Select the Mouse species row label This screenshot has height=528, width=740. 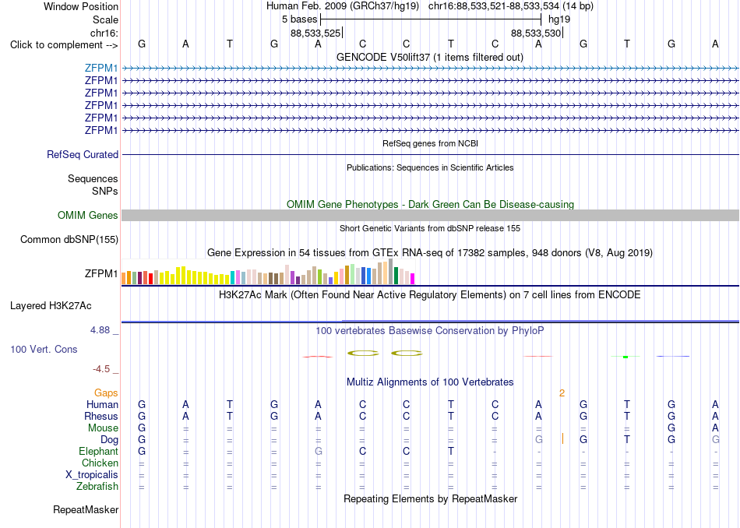[x=103, y=428]
